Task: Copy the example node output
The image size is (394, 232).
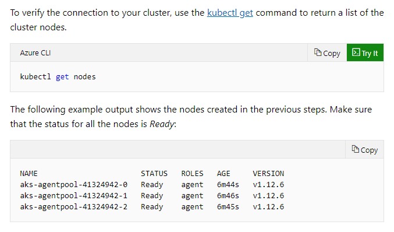Action: click(364, 150)
